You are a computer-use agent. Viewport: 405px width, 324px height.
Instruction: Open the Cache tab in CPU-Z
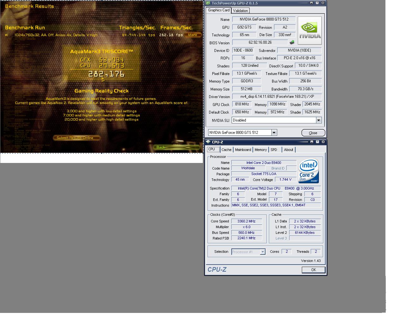(x=226, y=150)
